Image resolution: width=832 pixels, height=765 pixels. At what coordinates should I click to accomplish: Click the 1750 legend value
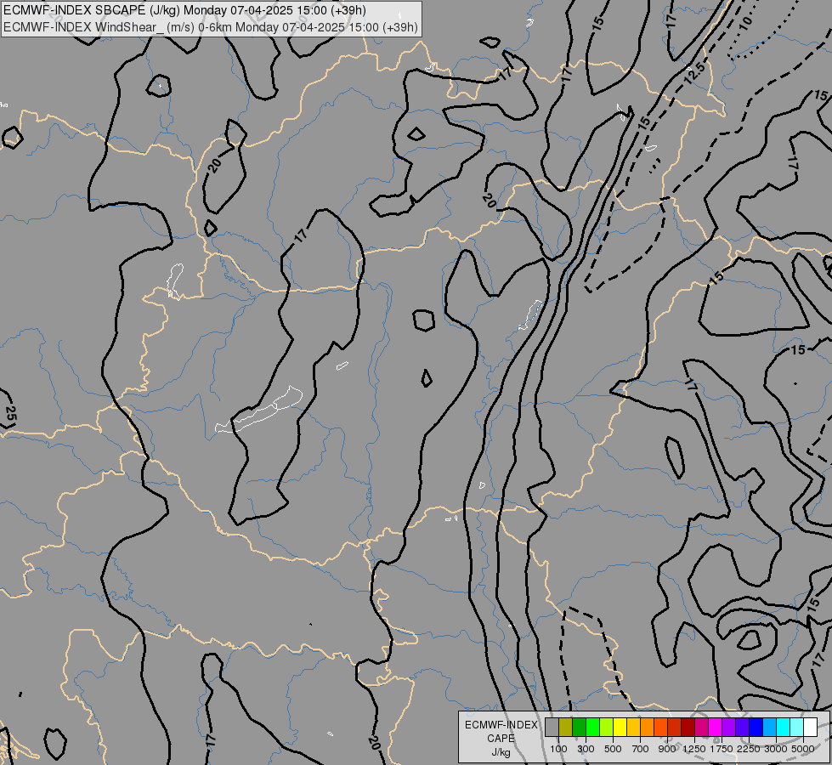tap(722, 749)
